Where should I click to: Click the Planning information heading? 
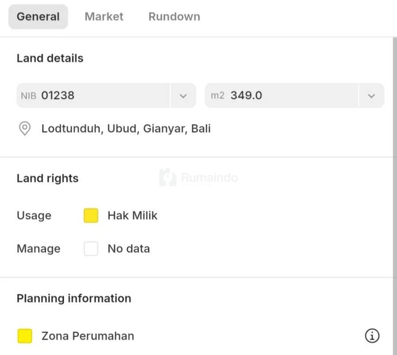pos(74,298)
